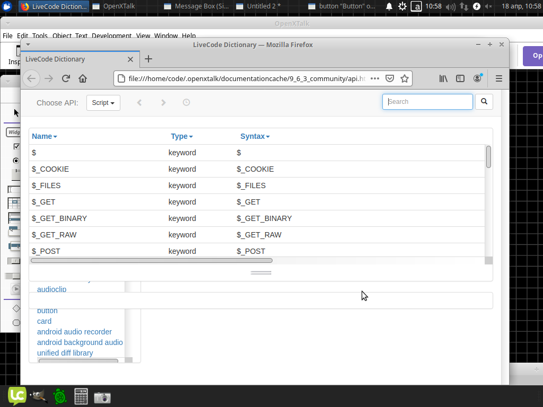Open the Edit menu in OpenXTalk
This screenshot has height=407, width=543.
tap(22, 36)
